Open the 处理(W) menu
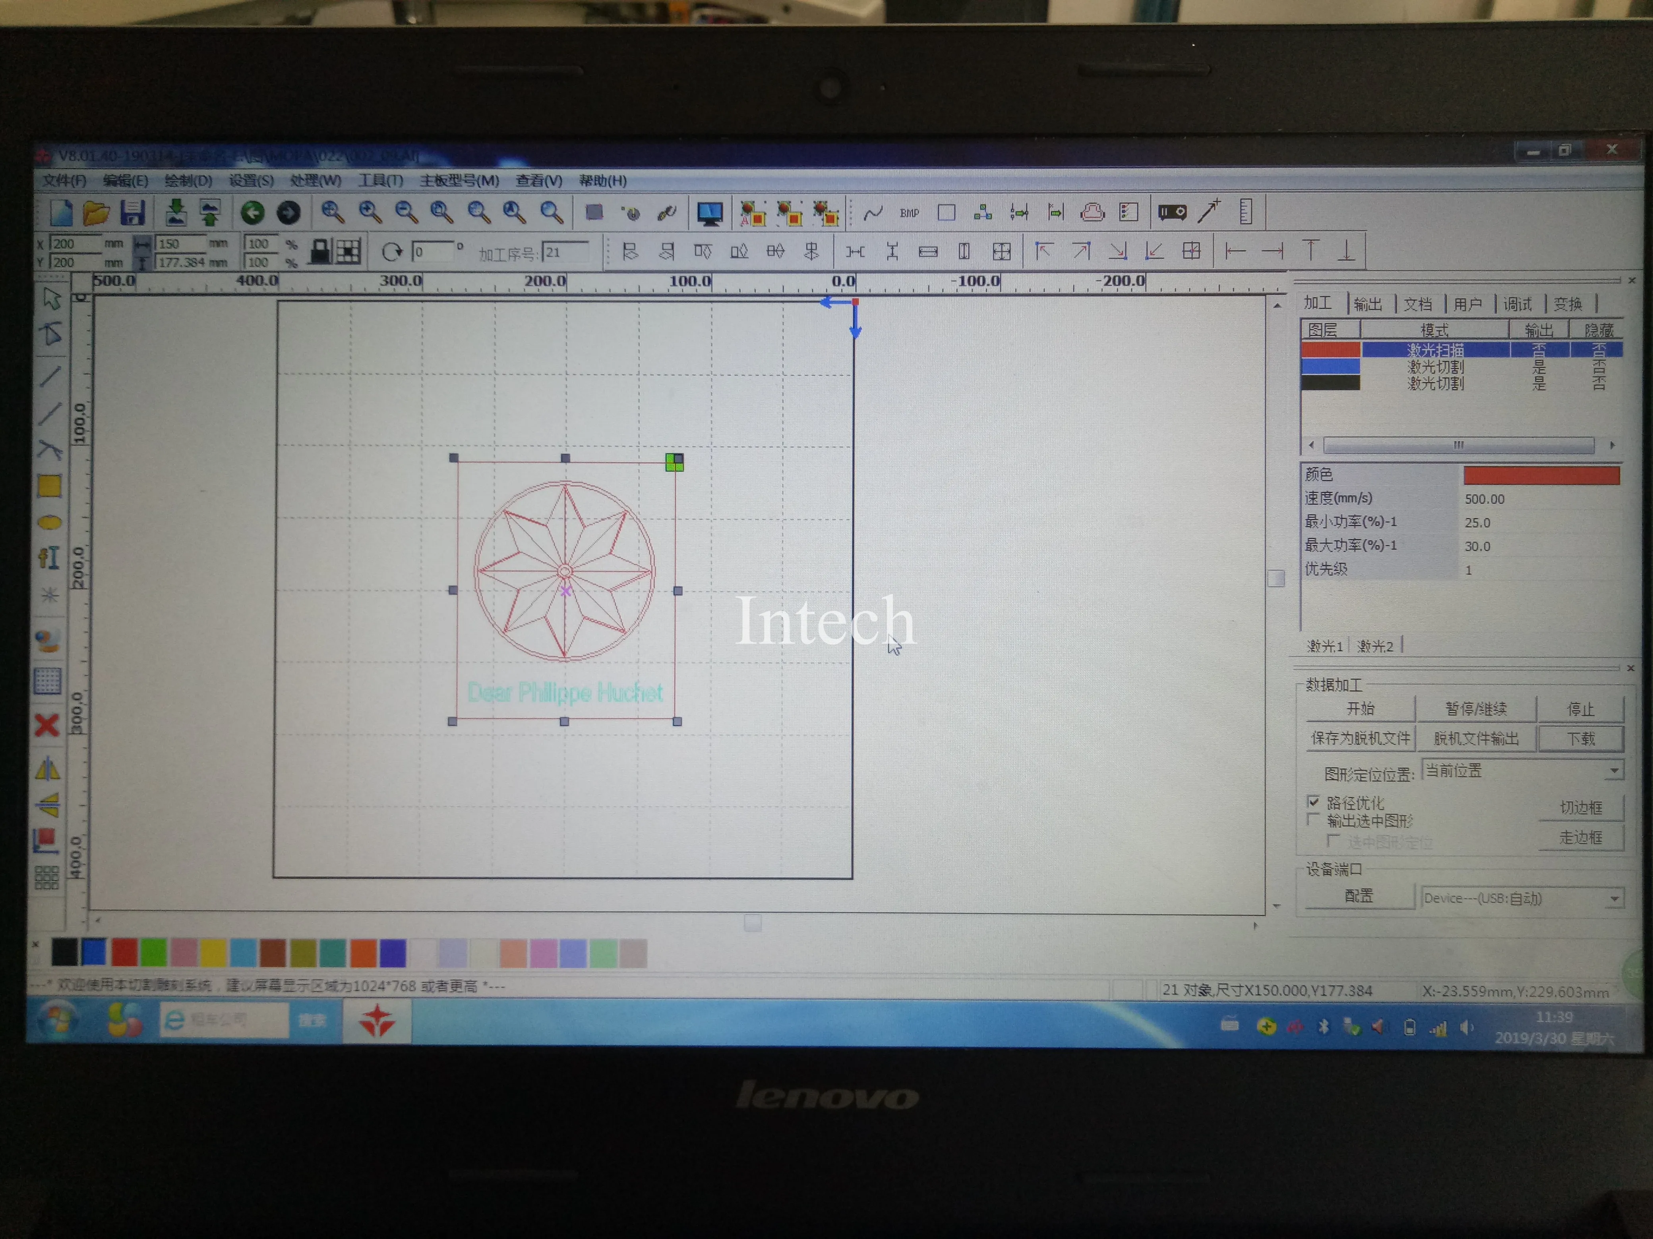Viewport: 1653px width, 1239px height. click(316, 181)
